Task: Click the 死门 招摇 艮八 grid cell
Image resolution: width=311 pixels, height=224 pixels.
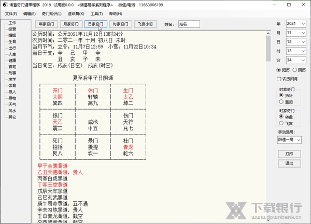Action: tap(58, 147)
